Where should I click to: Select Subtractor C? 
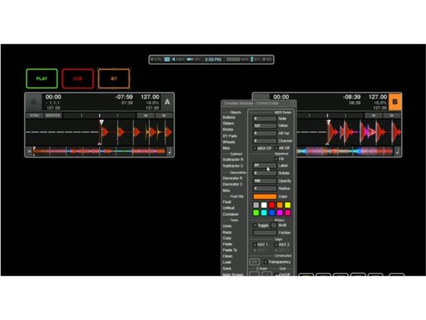coord(233,166)
